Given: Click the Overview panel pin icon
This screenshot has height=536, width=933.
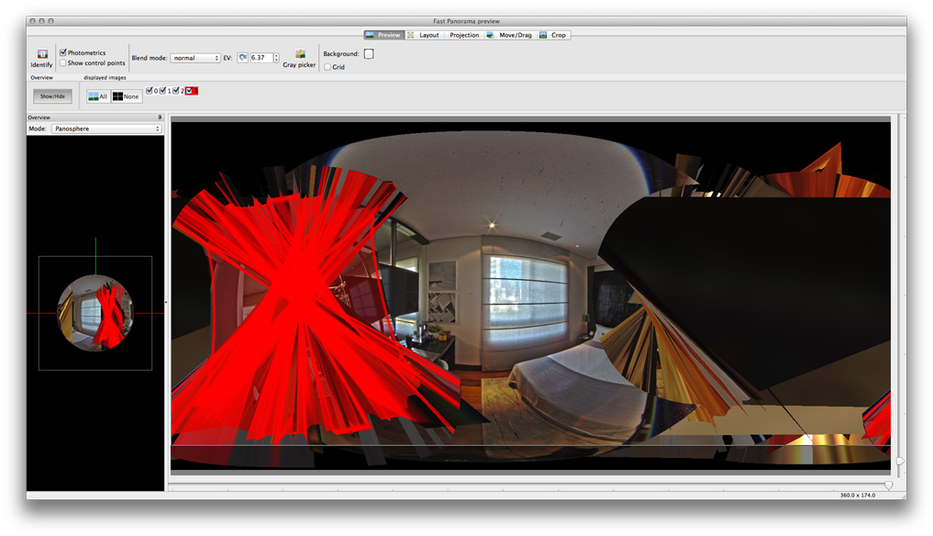Looking at the screenshot, I should click(x=160, y=117).
